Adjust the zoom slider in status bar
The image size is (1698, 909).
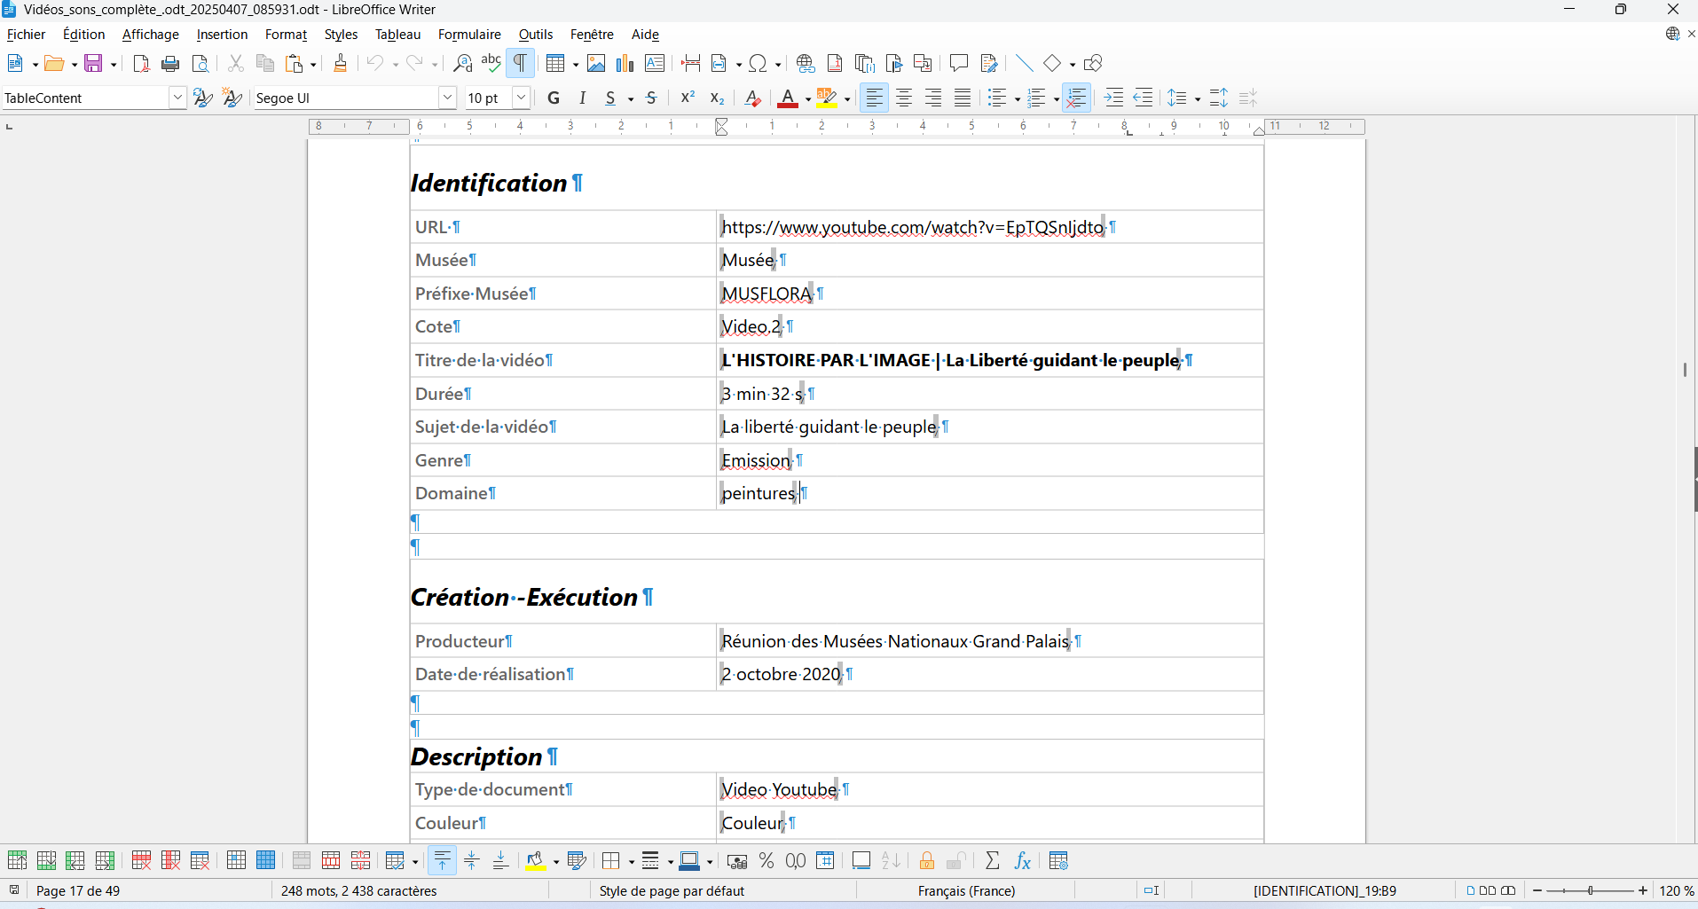pyautogui.click(x=1590, y=890)
